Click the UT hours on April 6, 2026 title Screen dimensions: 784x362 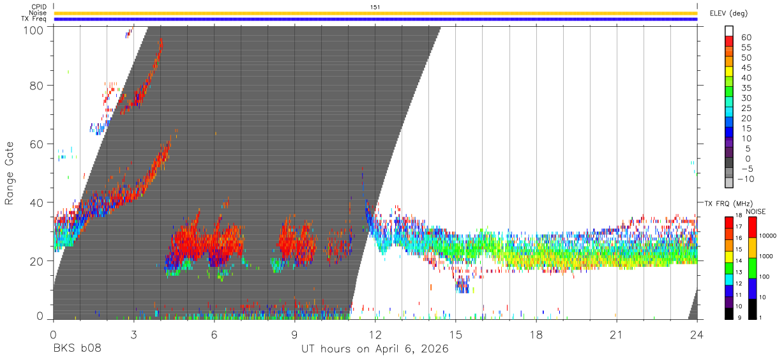point(375,349)
